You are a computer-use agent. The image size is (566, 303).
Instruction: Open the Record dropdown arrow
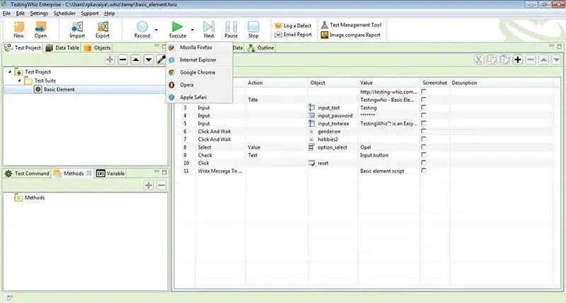[x=156, y=30]
